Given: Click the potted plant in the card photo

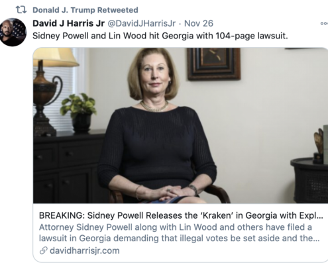Looking at the screenshot, I should pyautogui.click(x=79, y=113).
